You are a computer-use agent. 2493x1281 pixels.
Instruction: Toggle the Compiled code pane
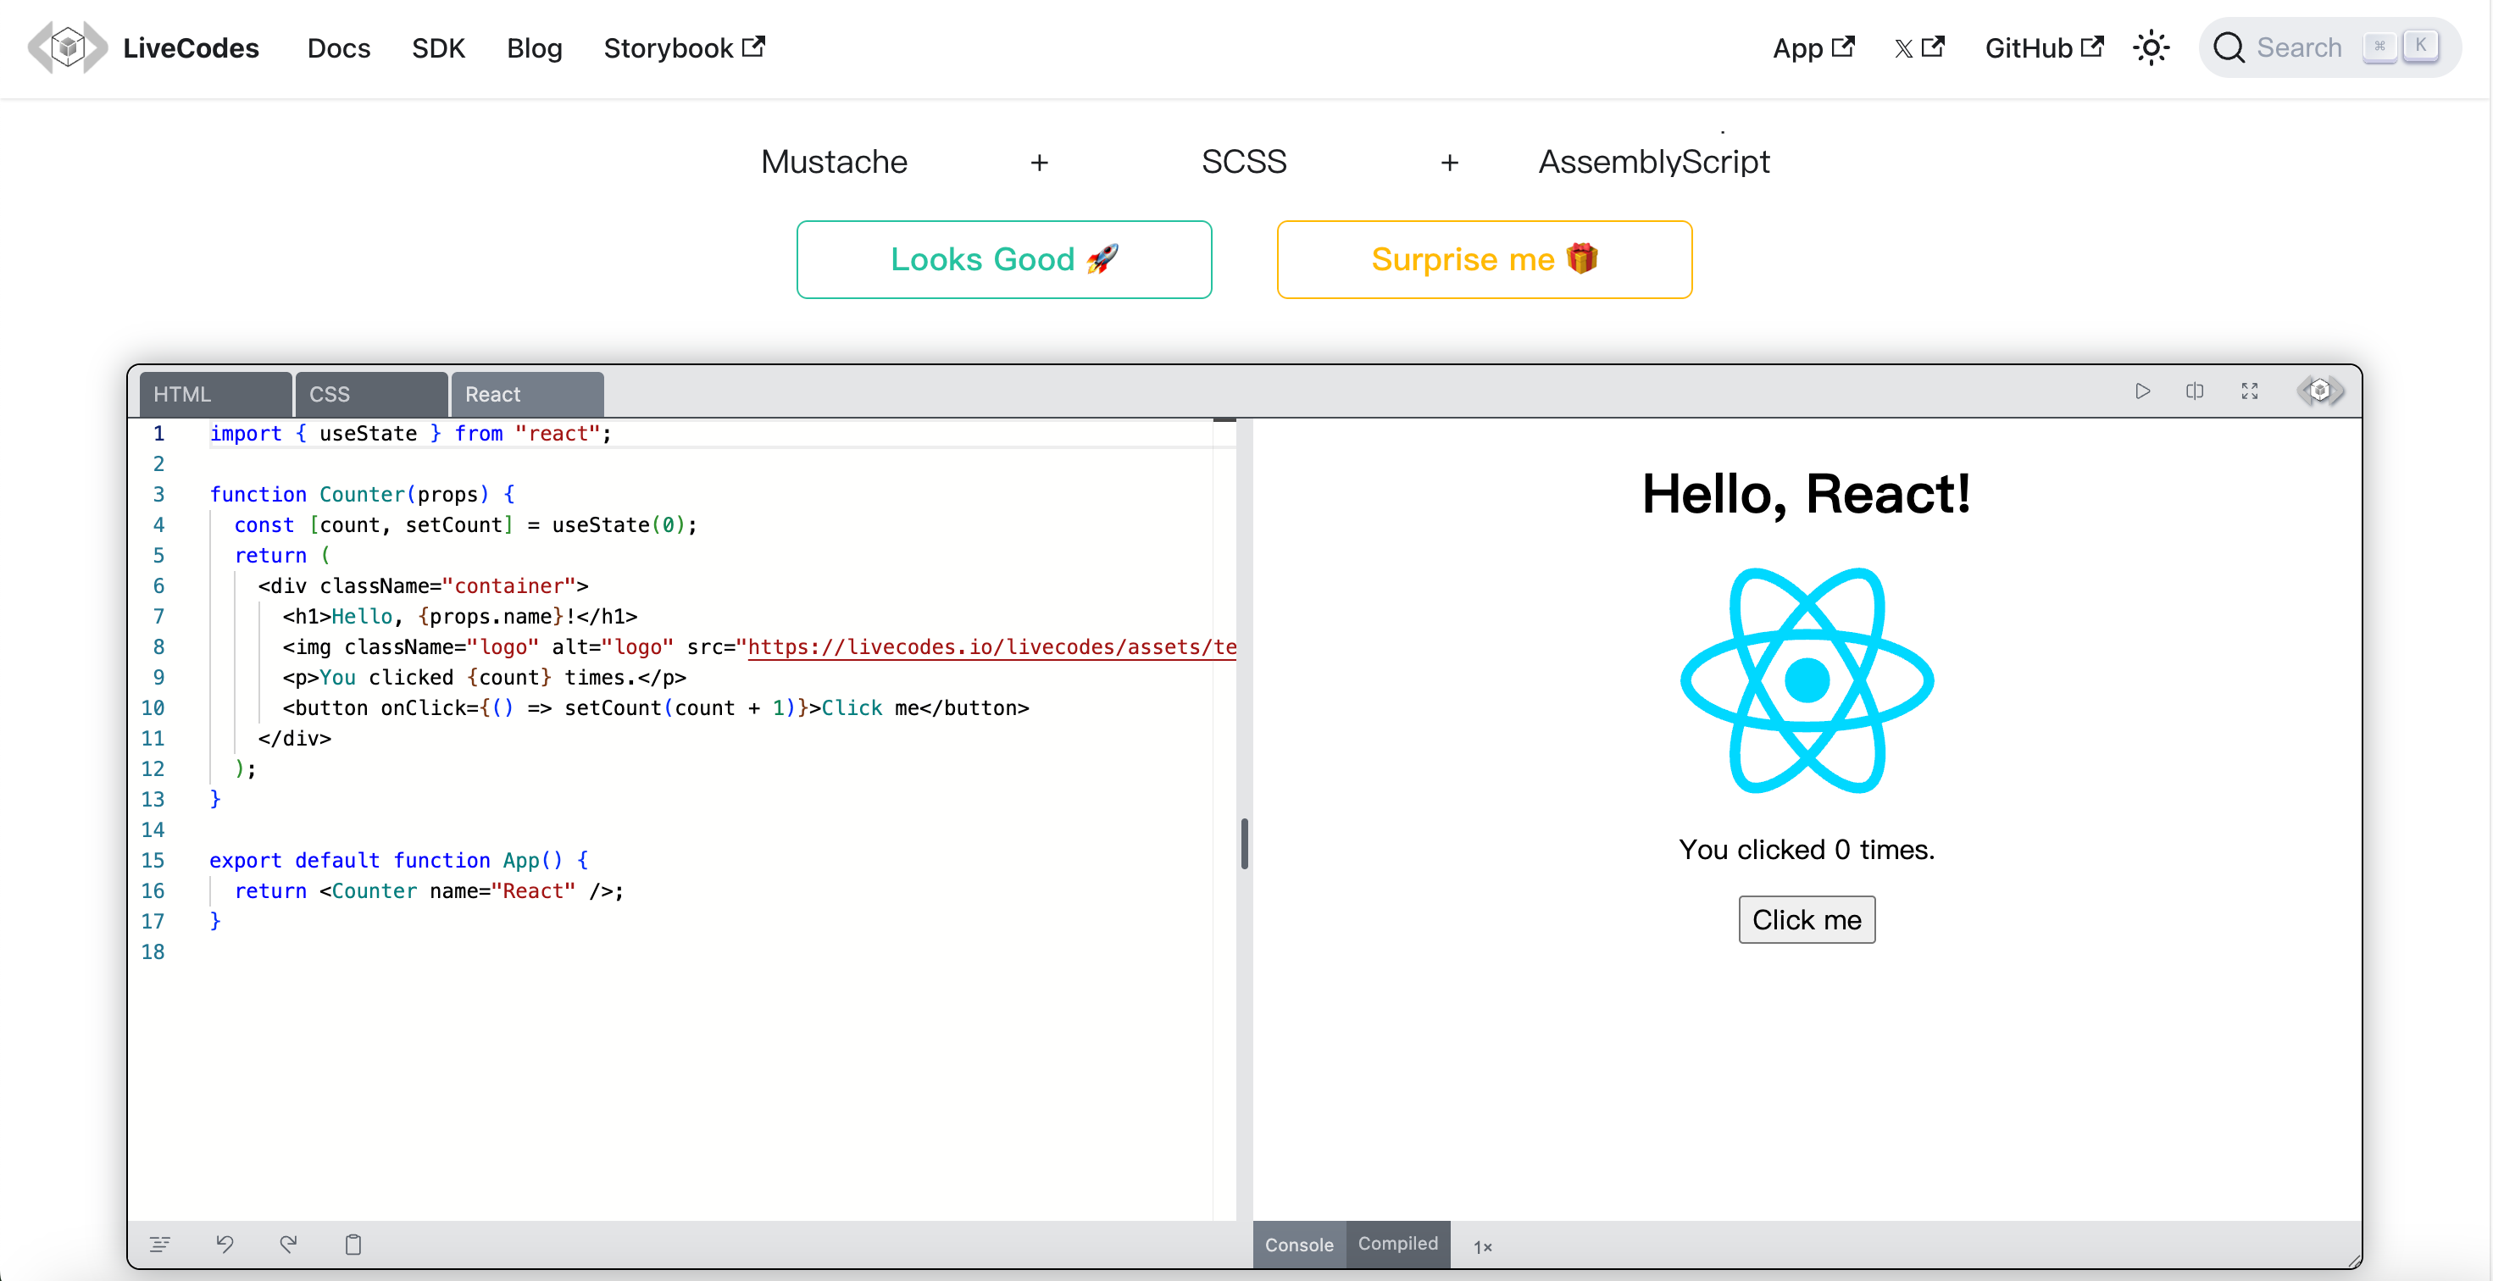click(x=1396, y=1245)
